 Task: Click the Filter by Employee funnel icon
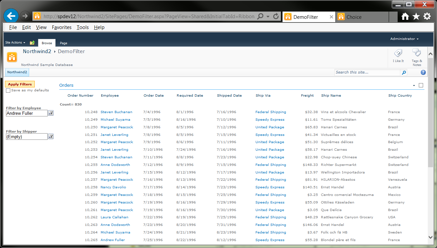point(51,113)
